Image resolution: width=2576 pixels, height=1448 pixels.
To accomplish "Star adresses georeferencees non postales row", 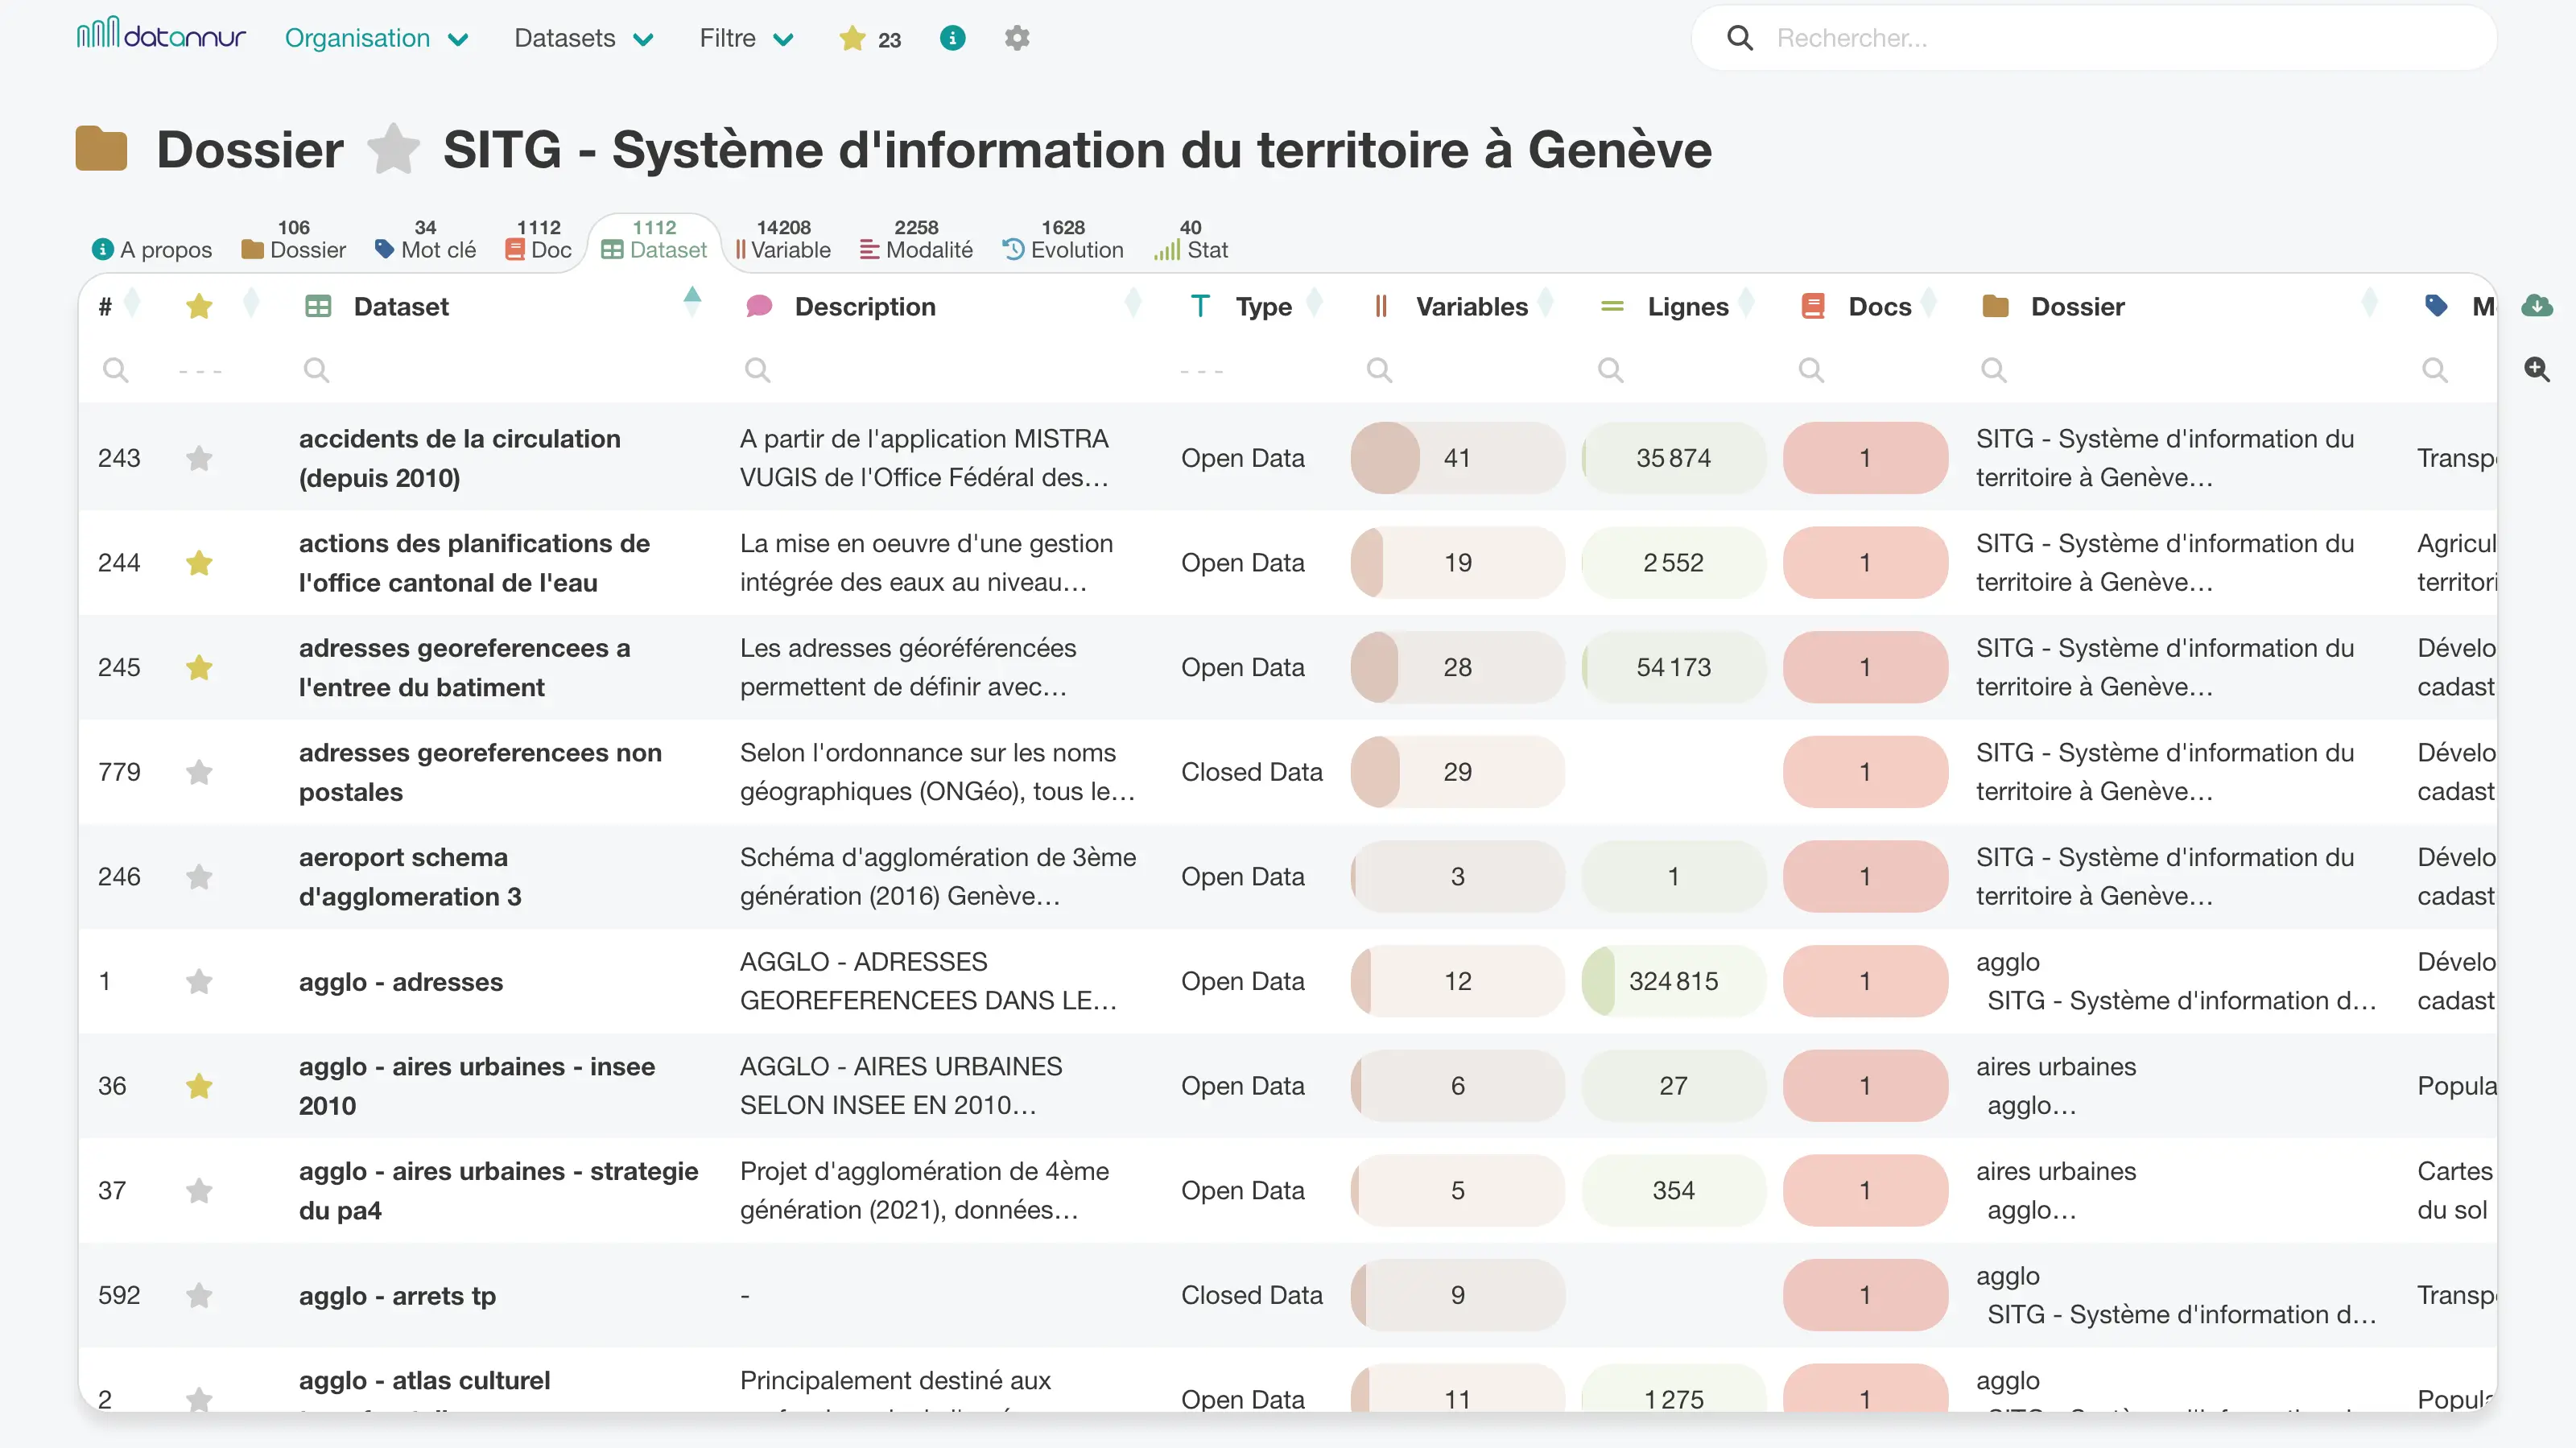I will point(199,772).
